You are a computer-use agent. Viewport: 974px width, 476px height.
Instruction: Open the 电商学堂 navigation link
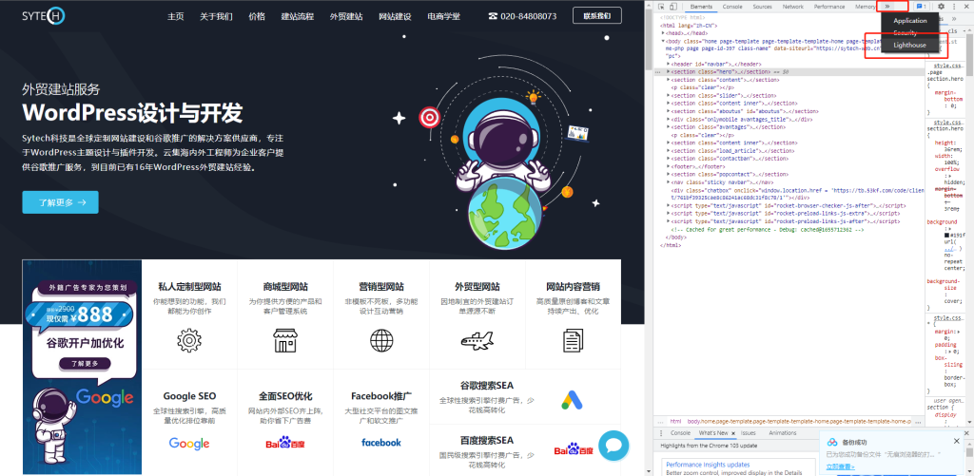pos(444,16)
